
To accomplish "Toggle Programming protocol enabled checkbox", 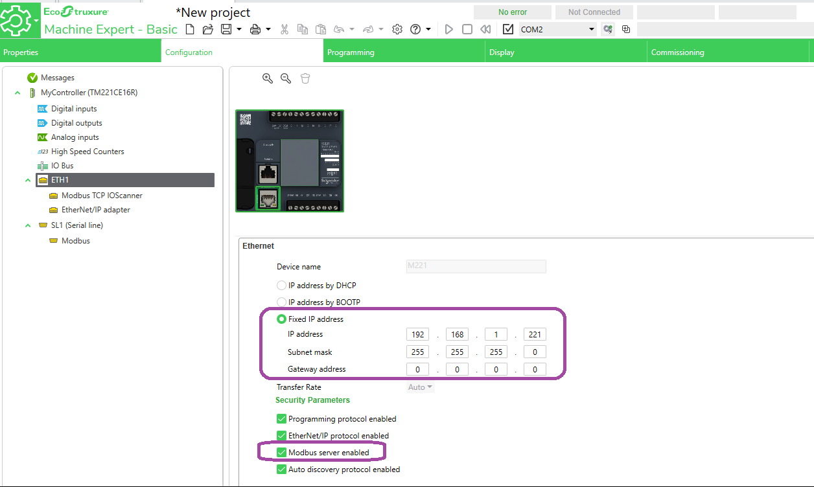I will (x=281, y=419).
